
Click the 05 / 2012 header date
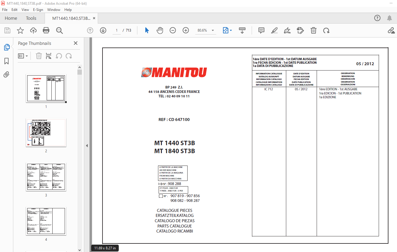(365, 64)
